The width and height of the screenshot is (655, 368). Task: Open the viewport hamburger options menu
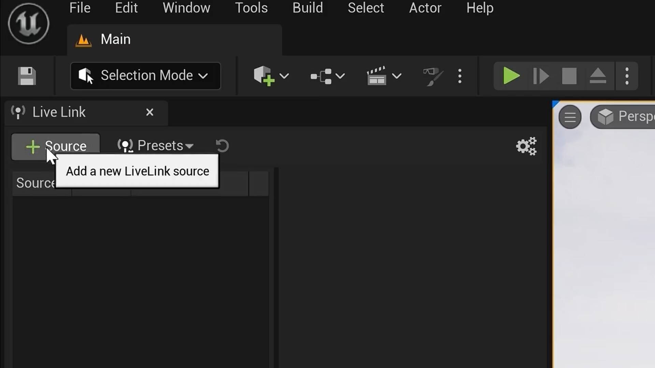(x=570, y=117)
